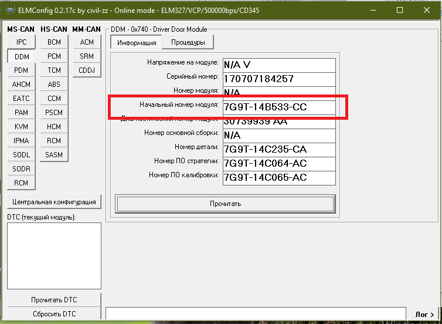Select the ABS module
The width and height of the screenshot is (442, 324).
[54, 85]
